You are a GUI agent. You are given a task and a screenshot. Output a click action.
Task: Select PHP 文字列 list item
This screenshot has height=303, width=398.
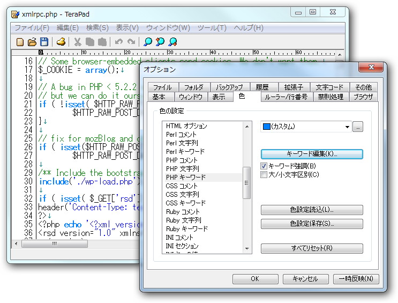coord(183,169)
